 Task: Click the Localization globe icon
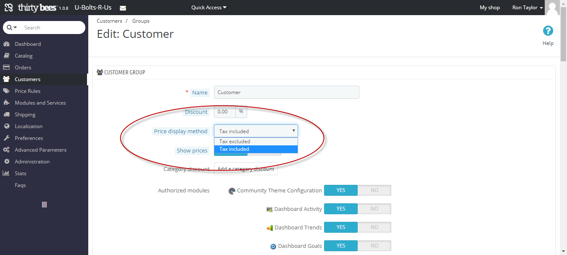[x=6, y=126]
